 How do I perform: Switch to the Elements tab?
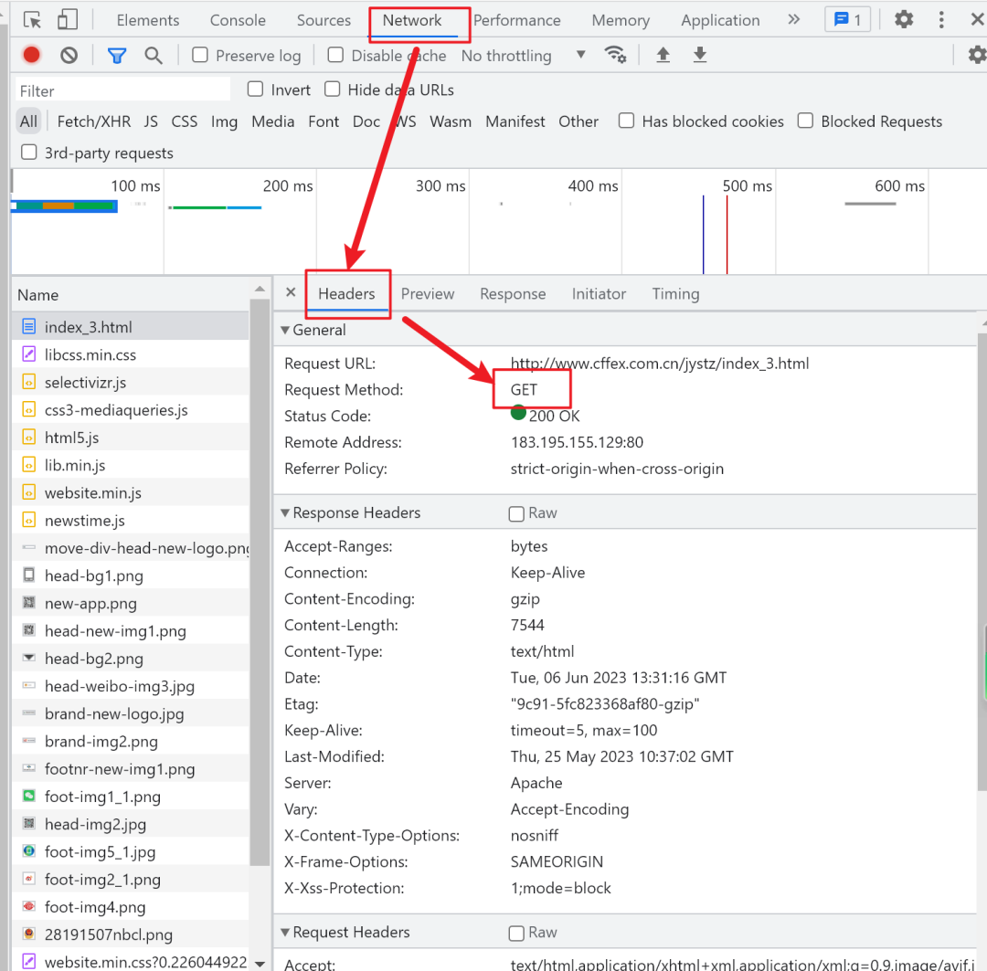148,20
